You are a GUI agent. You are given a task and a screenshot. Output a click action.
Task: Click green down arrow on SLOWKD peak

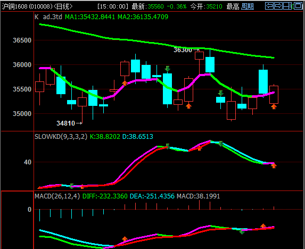tap(220, 144)
